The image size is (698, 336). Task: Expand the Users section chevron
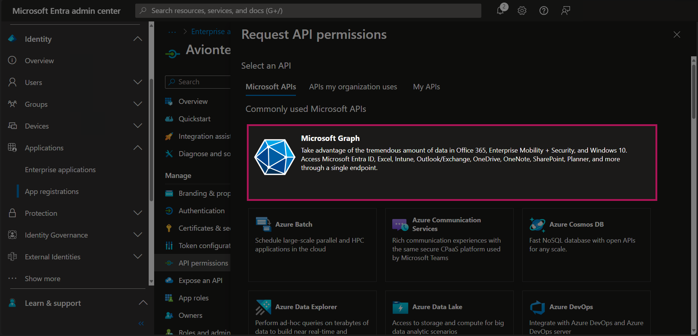pyautogui.click(x=138, y=82)
